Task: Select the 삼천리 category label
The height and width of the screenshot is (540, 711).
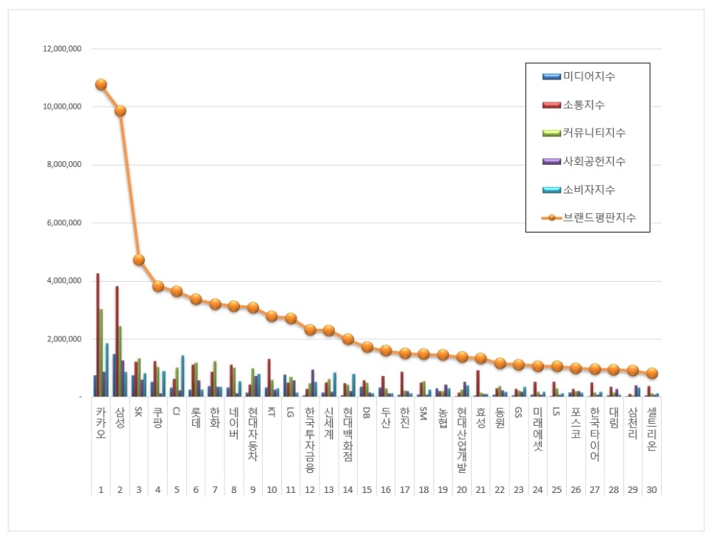Action: (633, 423)
